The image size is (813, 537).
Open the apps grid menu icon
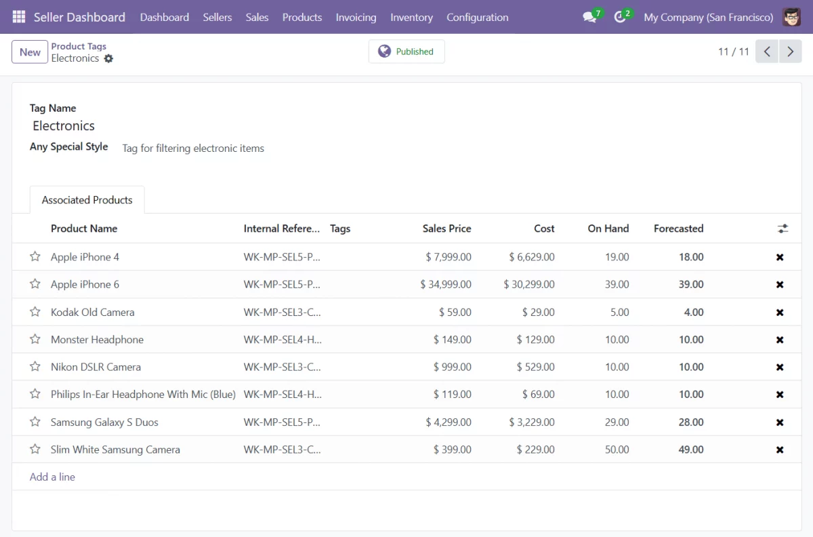[19, 17]
